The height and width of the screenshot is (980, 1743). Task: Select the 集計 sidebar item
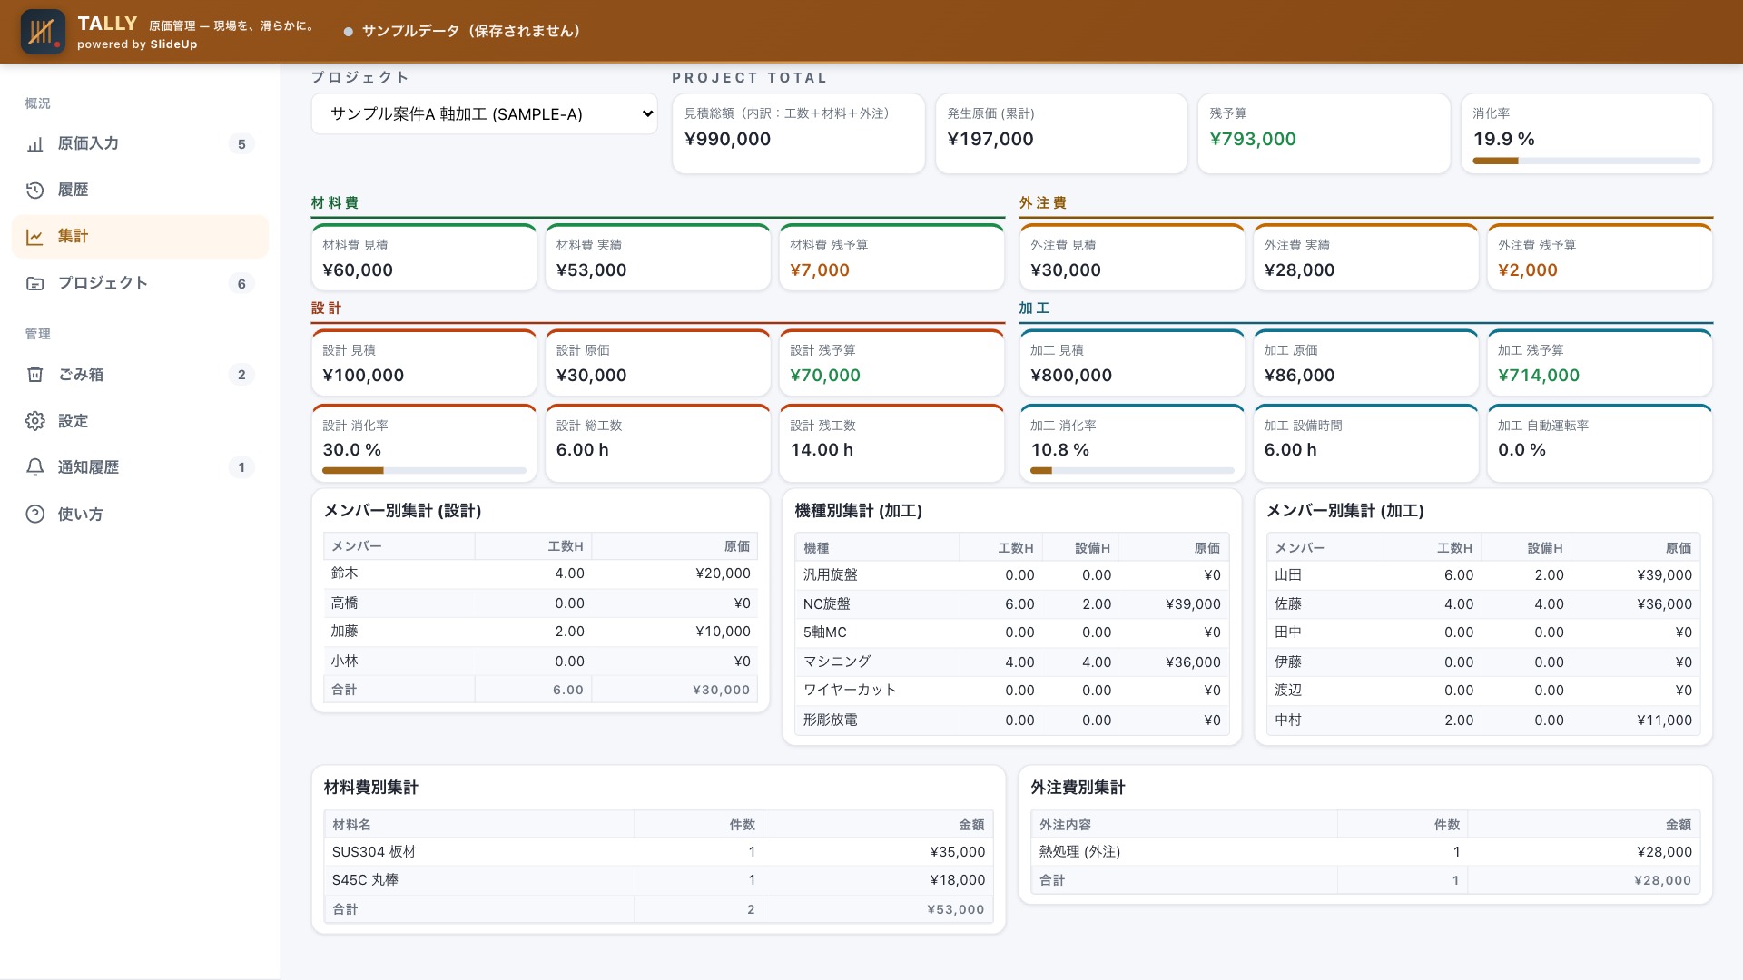point(140,237)
